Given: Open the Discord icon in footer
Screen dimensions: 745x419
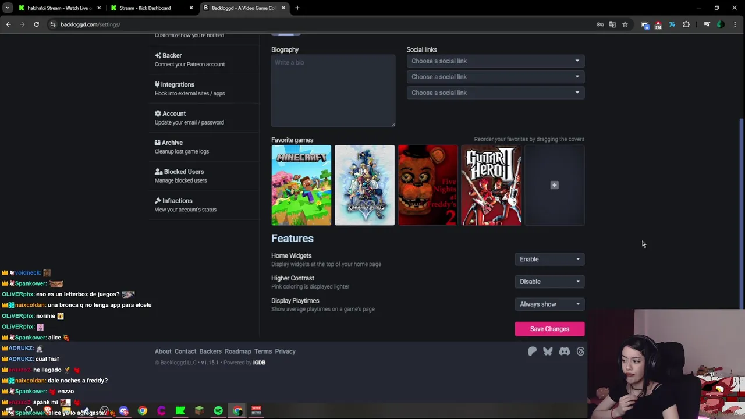Looking at the screenshot, I should point(564,351).
